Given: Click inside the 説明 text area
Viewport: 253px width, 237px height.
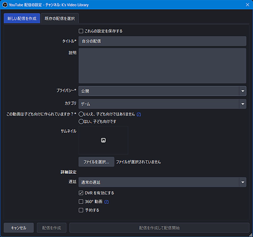Looking at the screenshot, I should click(162, 66).
